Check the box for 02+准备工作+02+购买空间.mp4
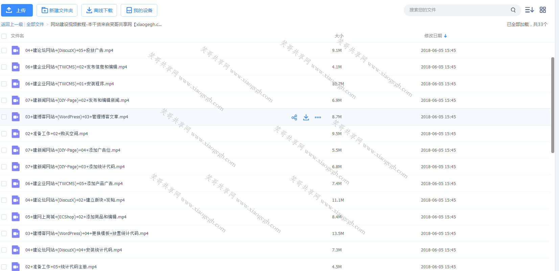Screen dimensions: 559x271 (4, 134)
